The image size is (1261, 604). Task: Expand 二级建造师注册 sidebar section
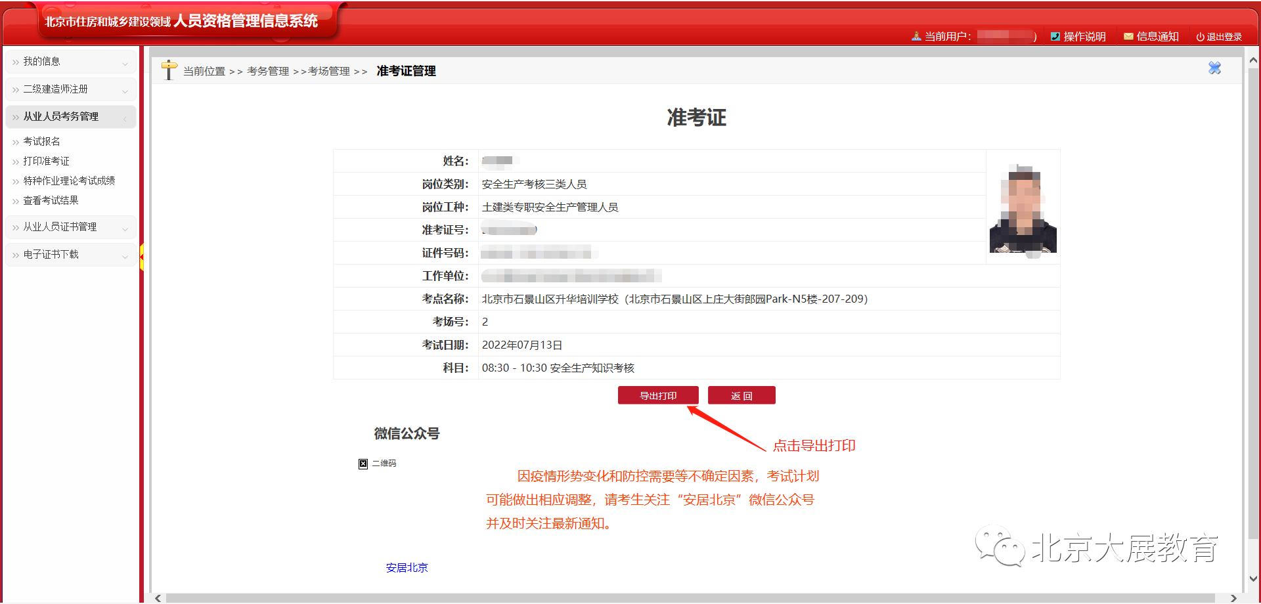(71, 89)
